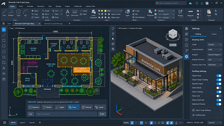Image resolution: width=224 pixels, height=126 pixels.
Task: Toggle Dynamic Input switch
Action: pyautogui.click(x=219, y=84)
